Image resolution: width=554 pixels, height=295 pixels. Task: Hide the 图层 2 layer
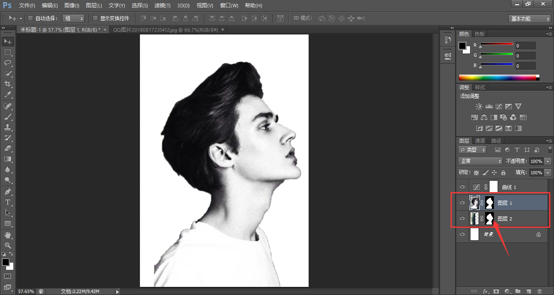coord(462,218)
